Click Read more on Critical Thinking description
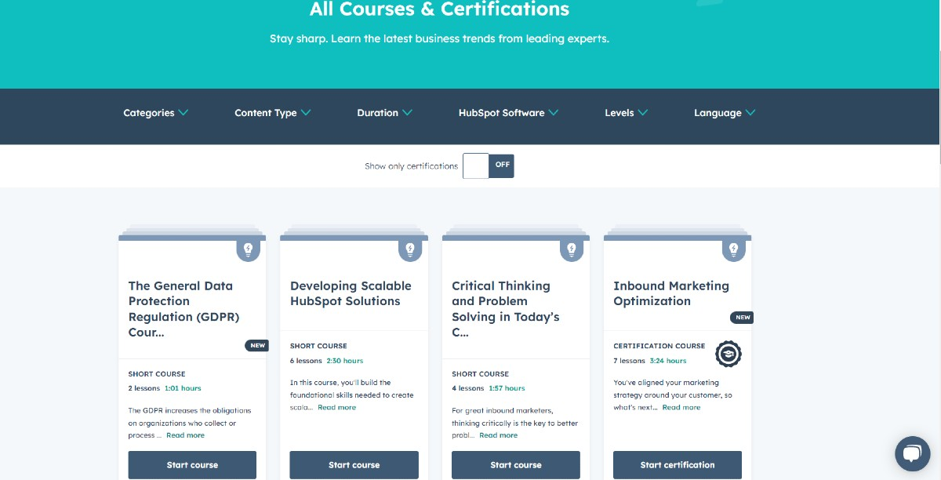This screenshot has width=941, height=480. coord(498,435)
